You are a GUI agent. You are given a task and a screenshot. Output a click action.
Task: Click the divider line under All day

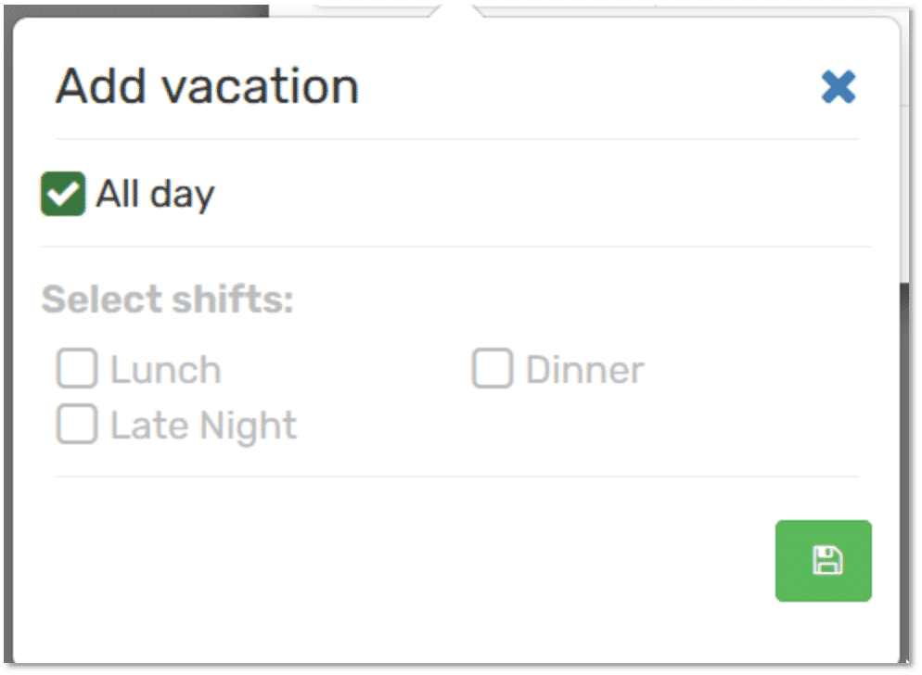(456, 247)
